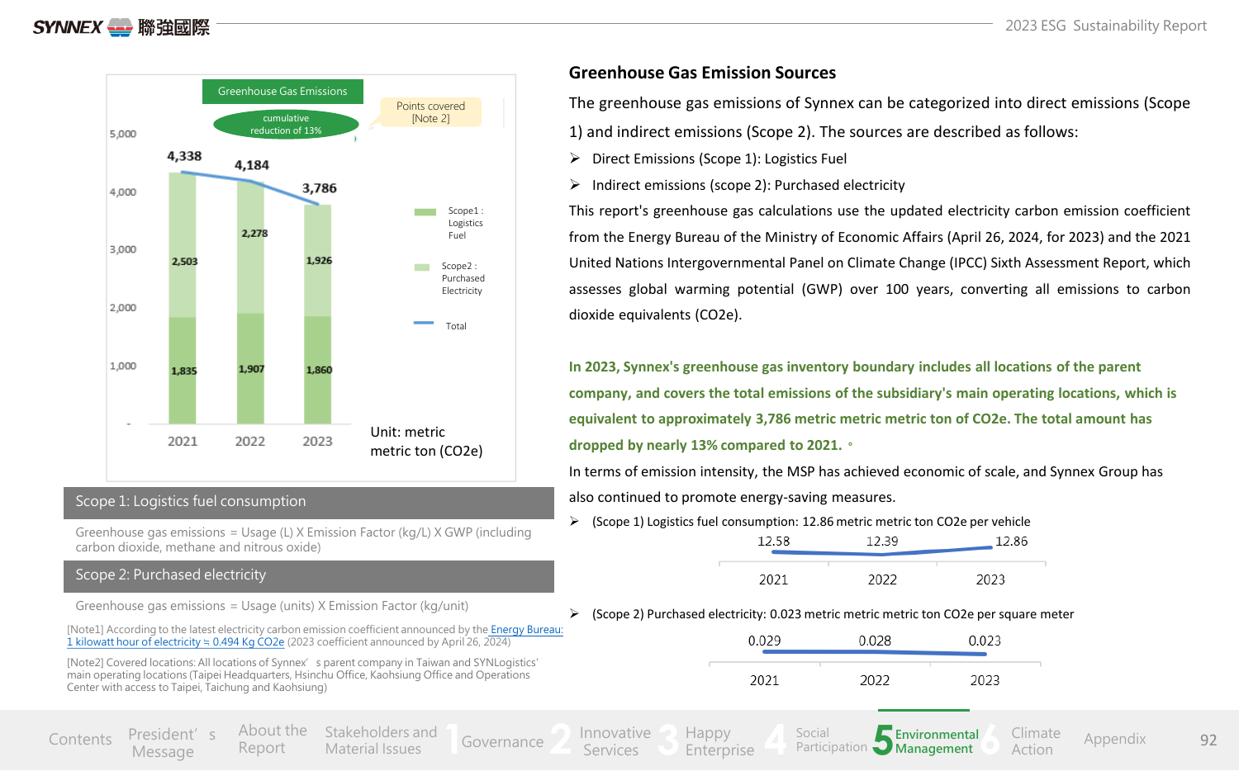The width and height of the screenshot is (1239, 771).
Task: Select the Unit: metric ton (CO2e) label
Action: click(426, 442)
